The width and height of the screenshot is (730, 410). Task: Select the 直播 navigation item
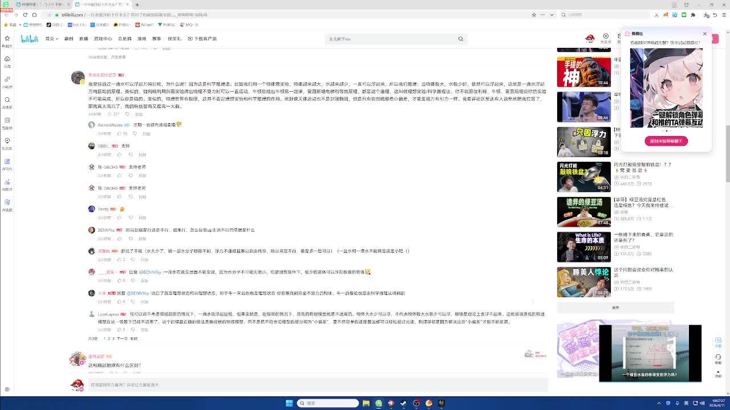(x=84, y=39)
